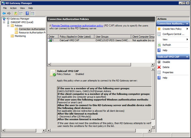Viewport: 191px width, 138px height.
Task: Collapse the Connection Authoriz... actions section
Action: tap(187, 24)
